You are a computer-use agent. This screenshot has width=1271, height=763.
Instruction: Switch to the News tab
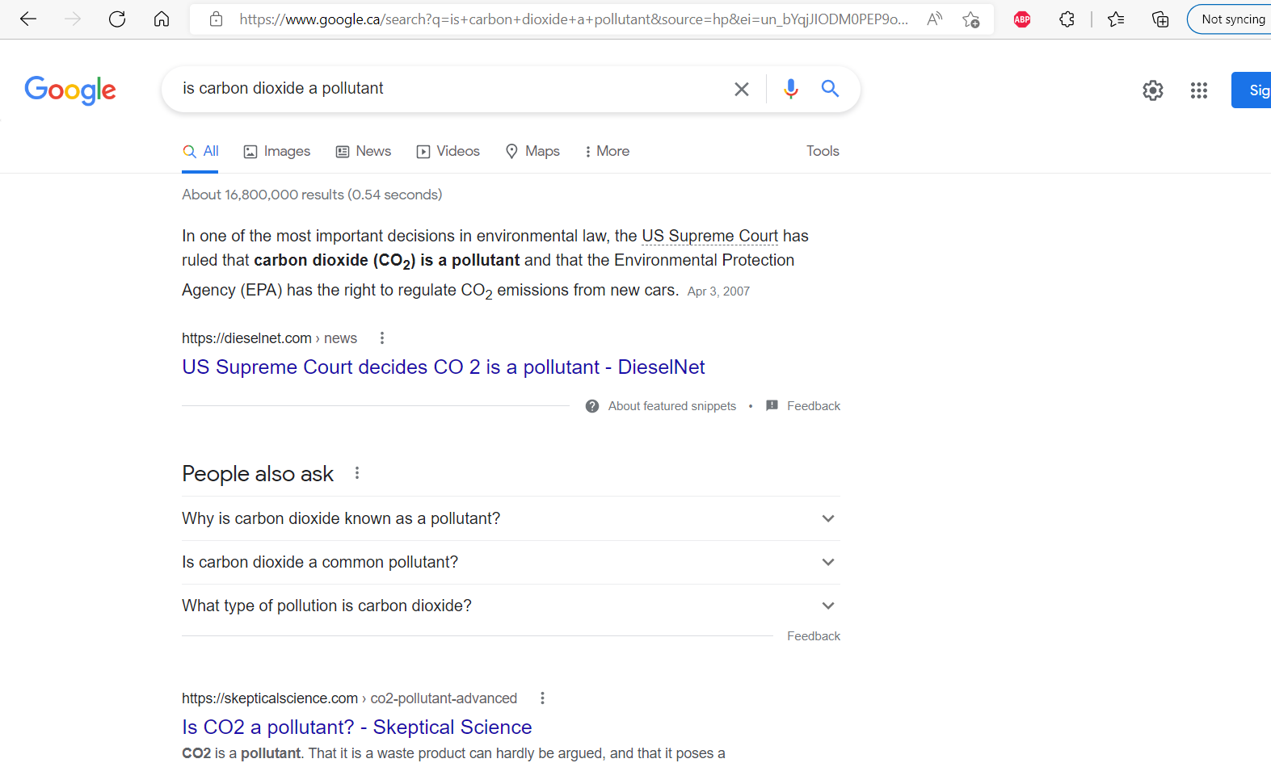tap(364, 151)
